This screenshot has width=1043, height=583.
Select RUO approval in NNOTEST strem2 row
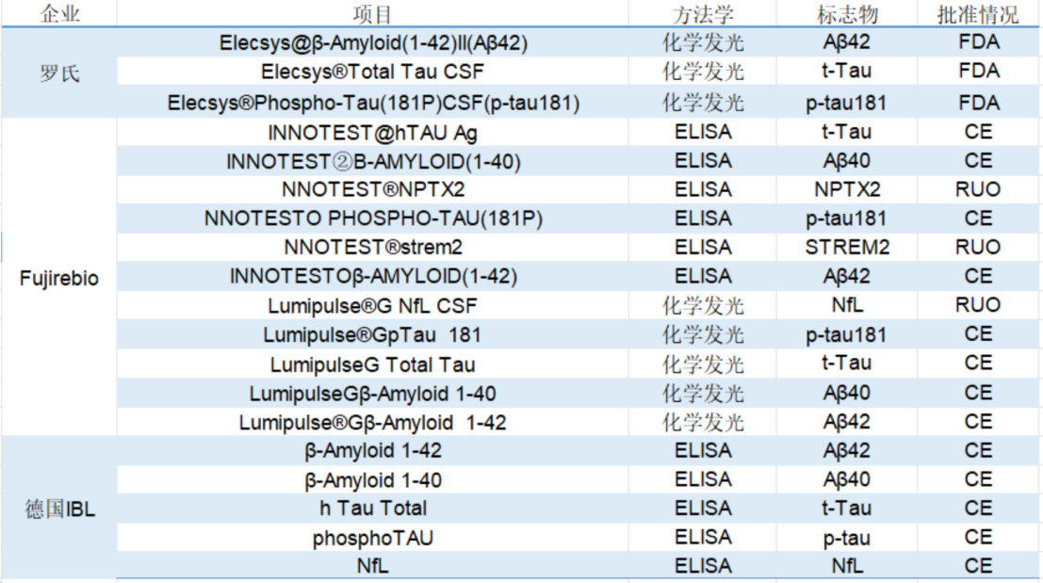978,248
